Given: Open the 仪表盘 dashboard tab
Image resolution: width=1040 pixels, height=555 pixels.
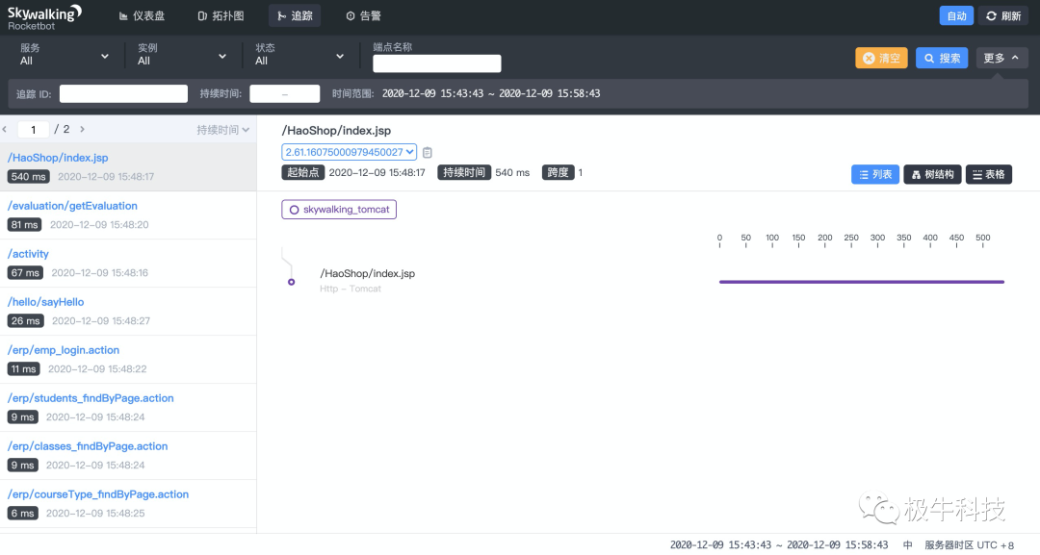Looking at the screenshot, I should pyautogui.click(x=142, y=16).
